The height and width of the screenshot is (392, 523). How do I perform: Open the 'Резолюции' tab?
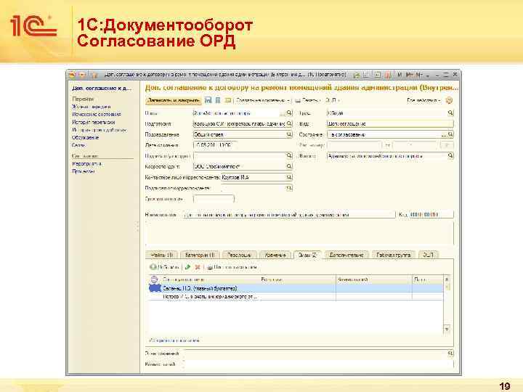tap(239, 255)
